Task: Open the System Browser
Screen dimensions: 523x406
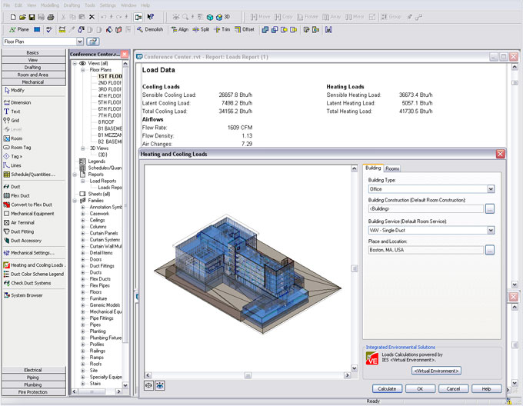Action: coord(26,295)
